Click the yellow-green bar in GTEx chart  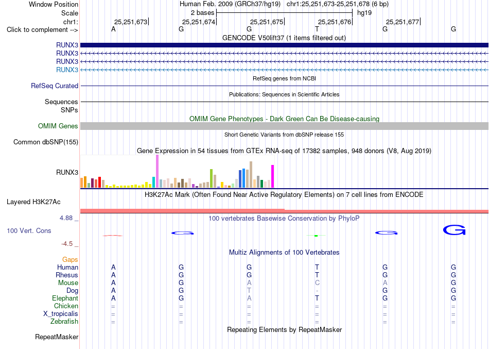click(x=211, y=178)
